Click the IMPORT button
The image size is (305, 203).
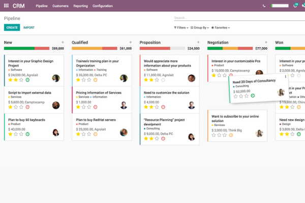29,27
